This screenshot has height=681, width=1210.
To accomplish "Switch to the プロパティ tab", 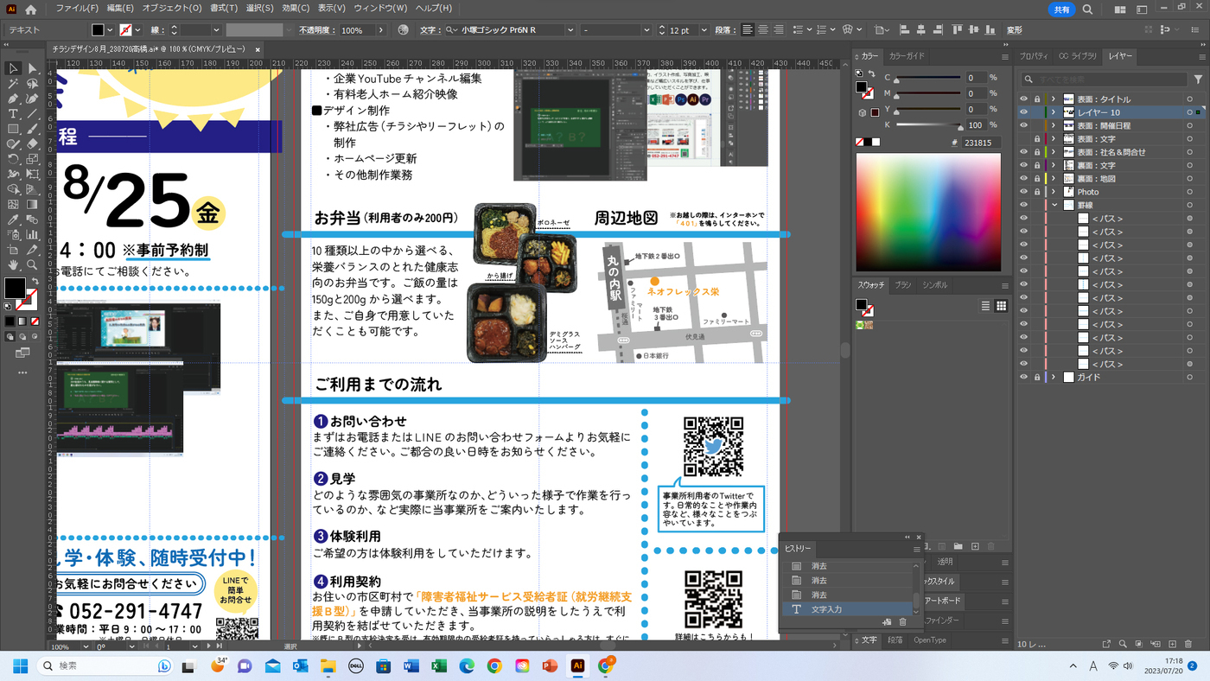I will [1034, 56].
